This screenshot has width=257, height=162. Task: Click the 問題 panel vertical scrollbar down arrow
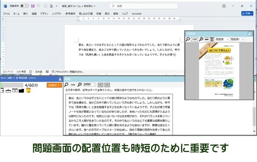tap(254, 131)
